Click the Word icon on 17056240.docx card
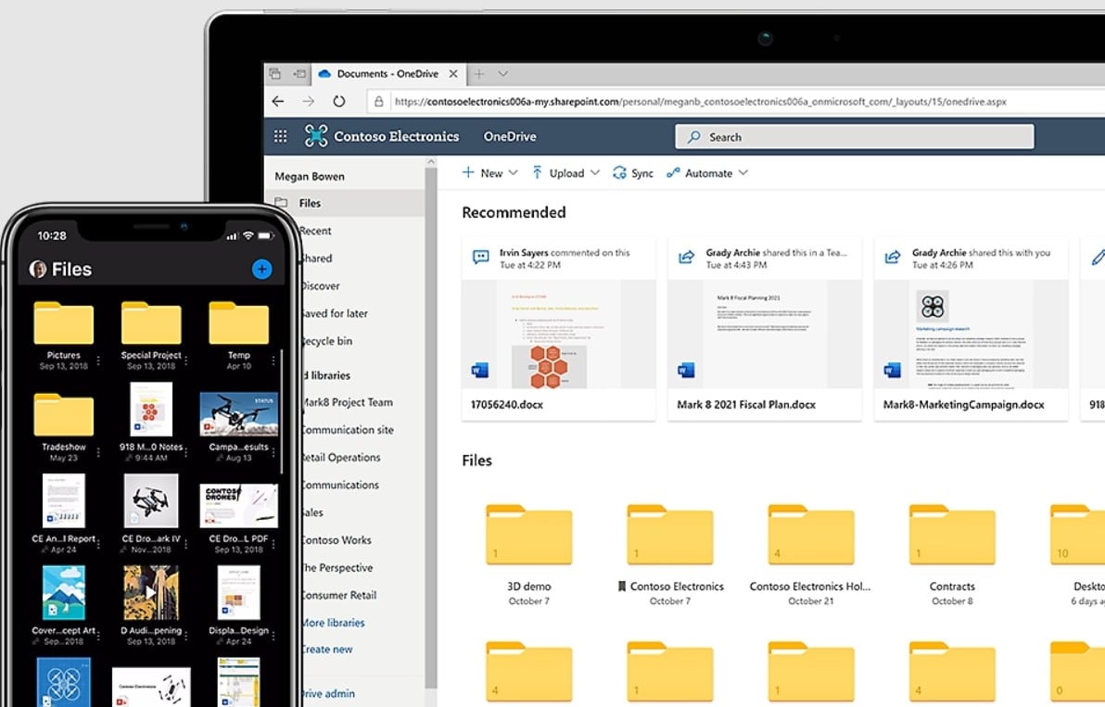This screenshot has width=1105, height=707. pos(480,370)
